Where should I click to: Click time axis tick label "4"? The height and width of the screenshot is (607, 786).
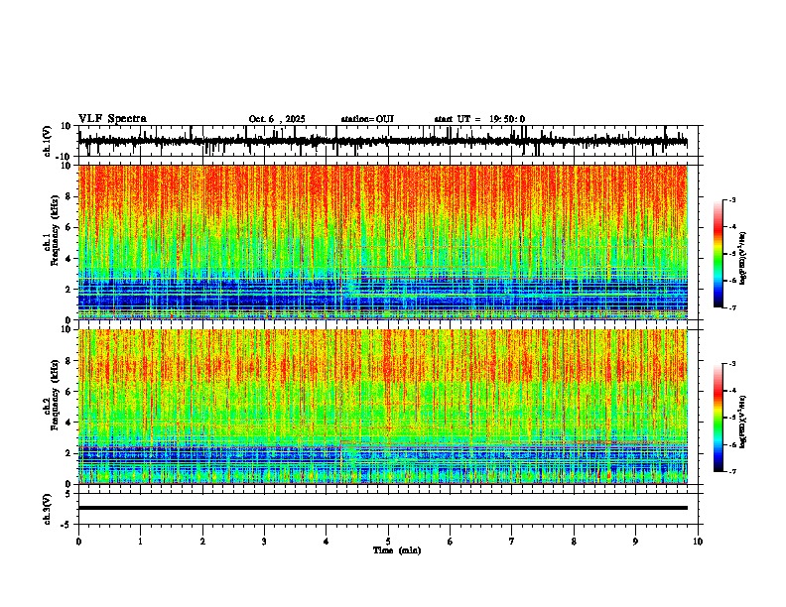(x=327, y=542)
